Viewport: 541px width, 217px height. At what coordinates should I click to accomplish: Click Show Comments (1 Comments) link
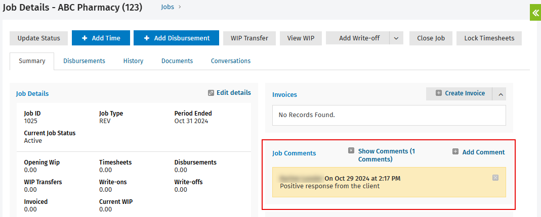(x=387, y=155)
